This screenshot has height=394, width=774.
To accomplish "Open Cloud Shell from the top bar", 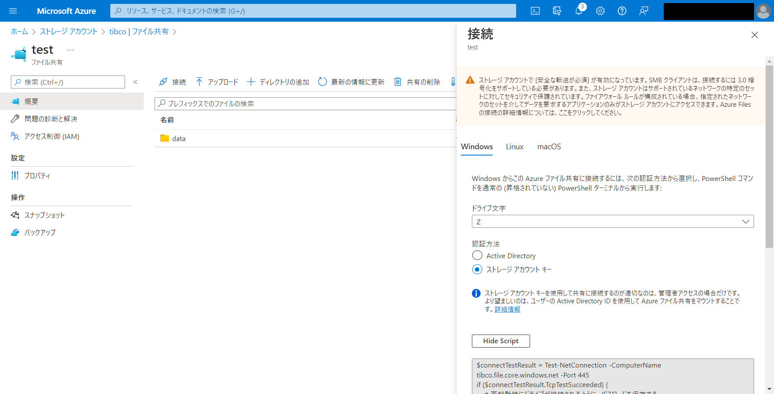I will pos(535,11).
